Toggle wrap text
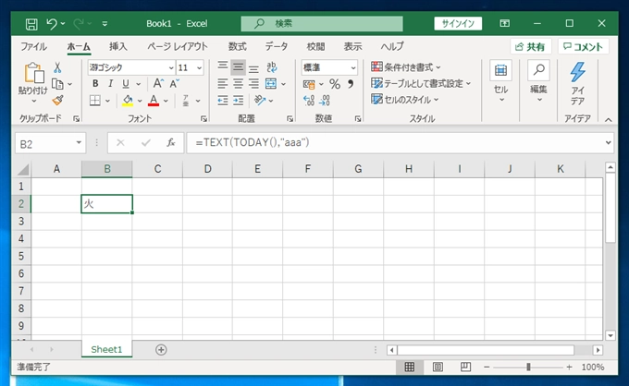Image resolution: width=629 pixels, height=386 pixels. click(x=272, y=66)
